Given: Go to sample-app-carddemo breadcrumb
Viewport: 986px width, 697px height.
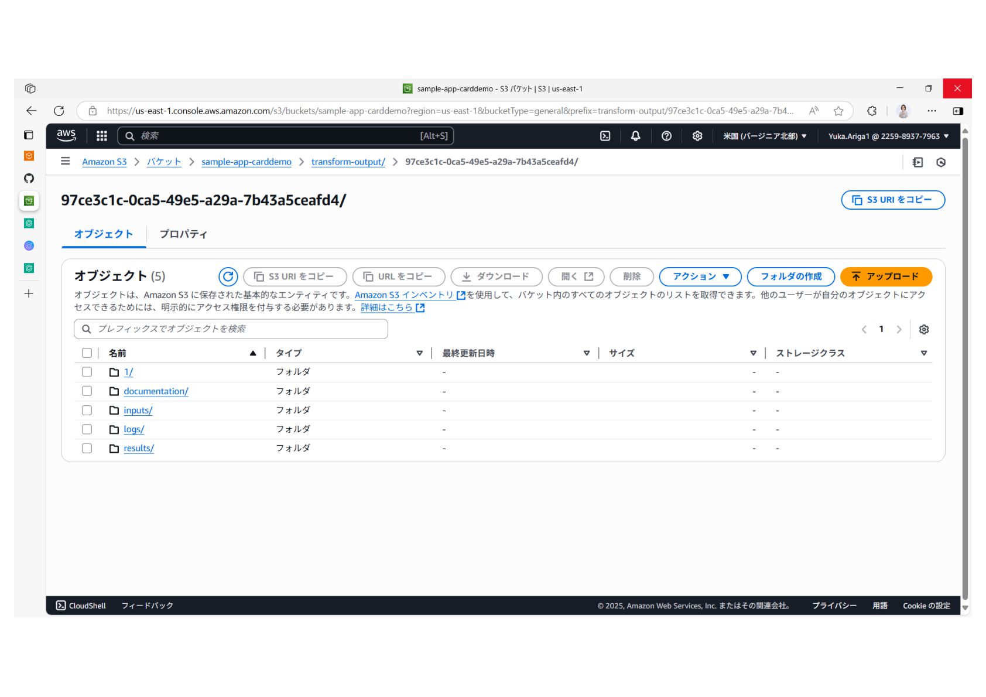Looking at the screenshot, I should pyautogui.click(x=246, y=162).
